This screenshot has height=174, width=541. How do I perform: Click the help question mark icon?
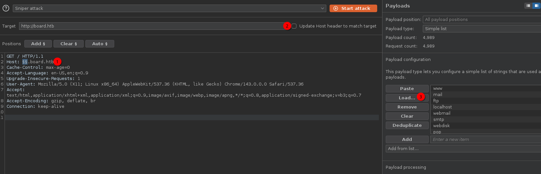6,8
